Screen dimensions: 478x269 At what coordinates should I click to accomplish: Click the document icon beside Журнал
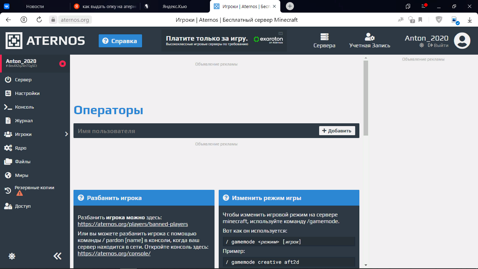[x=8, y=120]
